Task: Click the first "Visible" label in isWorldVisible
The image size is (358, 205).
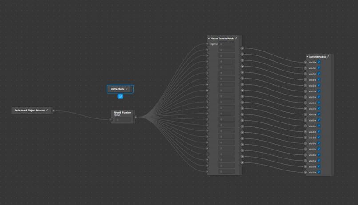Action: (312, 63)
